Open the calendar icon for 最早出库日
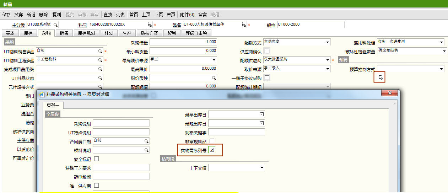448x193 pixels. pos(261,114)
